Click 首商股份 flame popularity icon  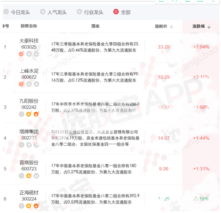(29, 176)
